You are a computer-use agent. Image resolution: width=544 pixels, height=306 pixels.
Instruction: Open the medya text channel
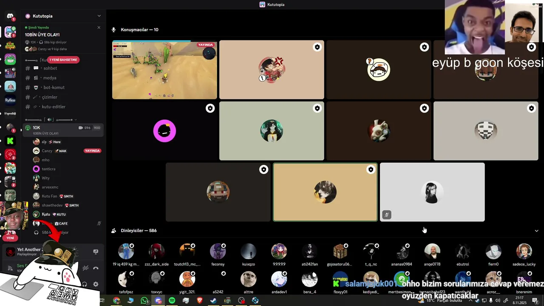pyautogui.click(x=64, y=78)
